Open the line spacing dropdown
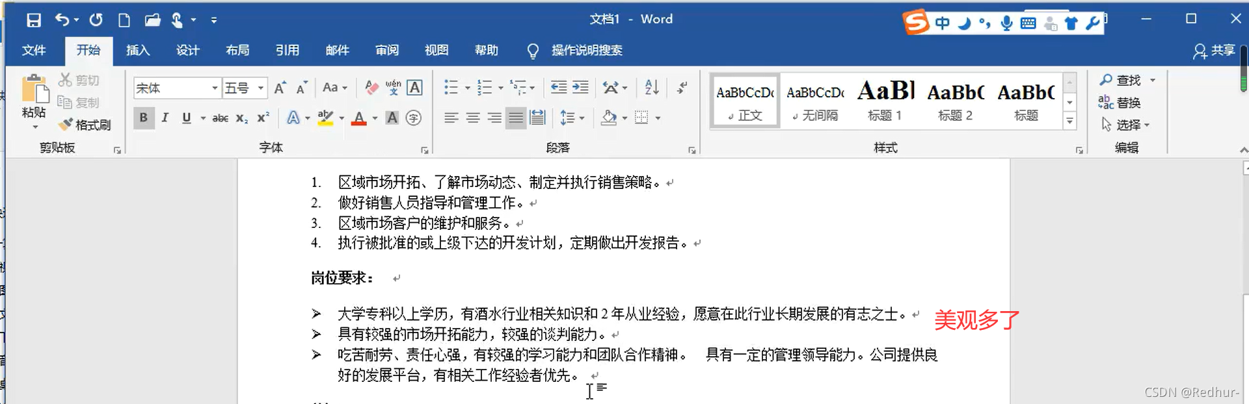This screenshot has width=1249, height=404. [572, 118]
